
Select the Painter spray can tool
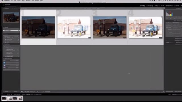[x=37, y=92]
